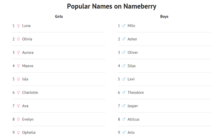
Task: Open the girl name Maeve
Action: pyautogui.click(x=28, y=66)
